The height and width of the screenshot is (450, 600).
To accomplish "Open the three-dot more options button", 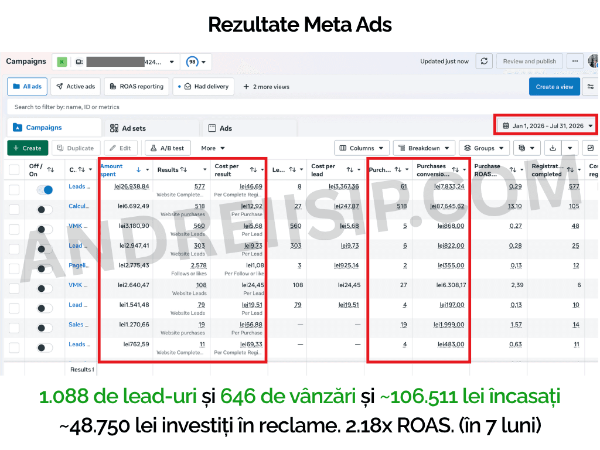I will tap(575, 61).
